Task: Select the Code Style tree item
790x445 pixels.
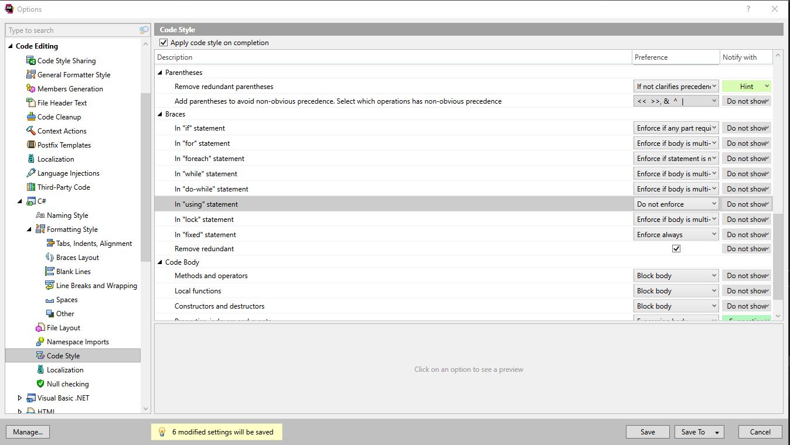Action: coord(73,355)
